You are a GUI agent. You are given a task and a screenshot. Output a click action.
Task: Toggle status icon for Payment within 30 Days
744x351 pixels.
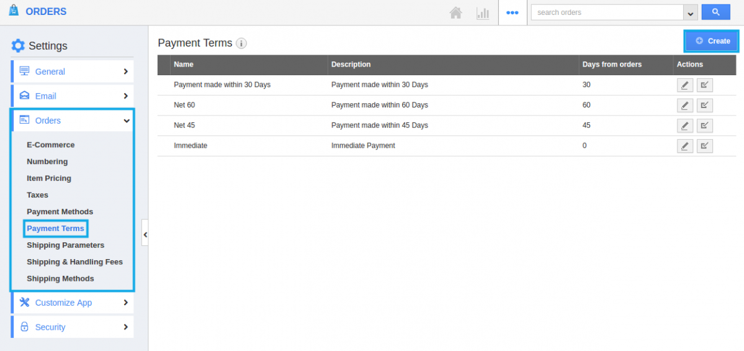tap(704, 85)
